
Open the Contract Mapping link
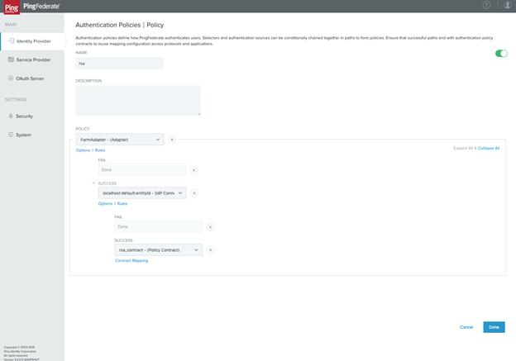point(131,261)
